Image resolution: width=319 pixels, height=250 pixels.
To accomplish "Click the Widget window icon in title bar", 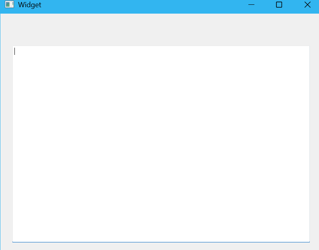I will (9, 4).
